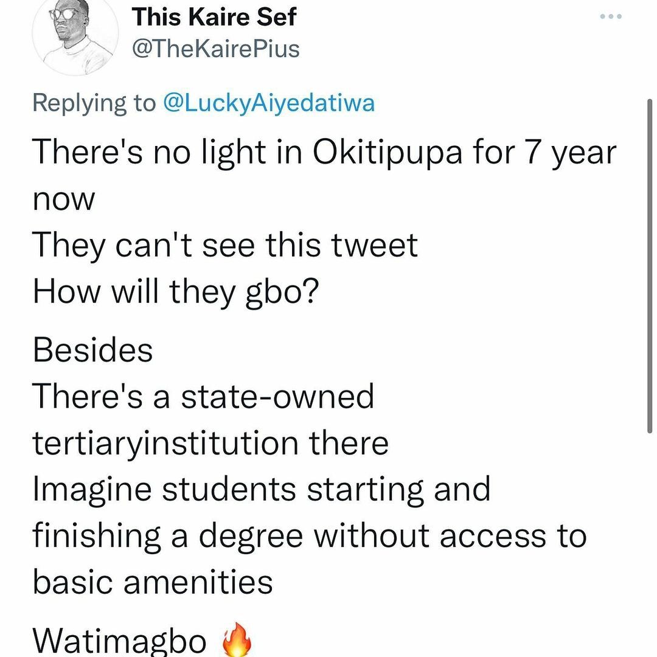Image resolution: width=657 pixels, height=657 pixels.
Task: Click the line 'How will they gbo?'
Action: (176, 292)
